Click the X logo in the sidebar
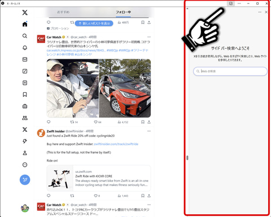The image size is (271, 217). pos(25,12)
